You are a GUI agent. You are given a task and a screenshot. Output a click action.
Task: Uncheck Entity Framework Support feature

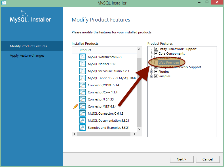click(156, 49)
